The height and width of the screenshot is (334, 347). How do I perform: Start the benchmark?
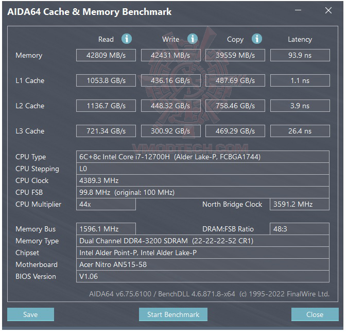173,314
